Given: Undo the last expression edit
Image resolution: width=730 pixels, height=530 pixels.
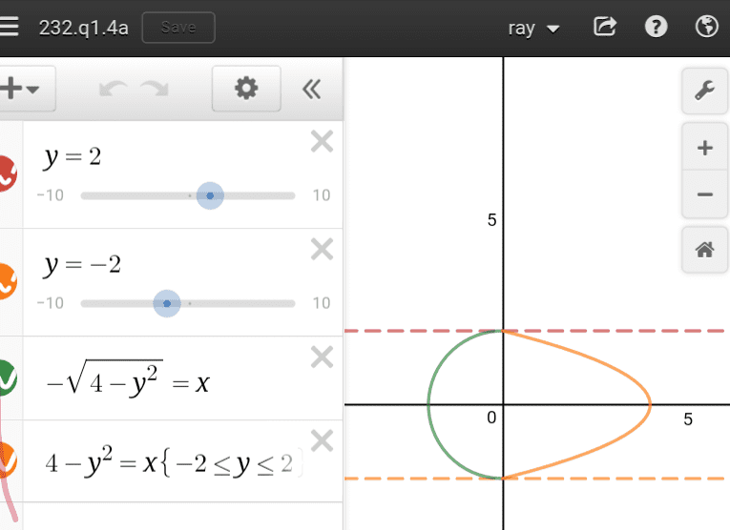Looking at the screenshot, I should coord(112,90).
